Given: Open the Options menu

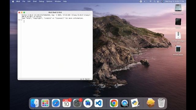Looking at the screenshot, I should click(49, 1).
